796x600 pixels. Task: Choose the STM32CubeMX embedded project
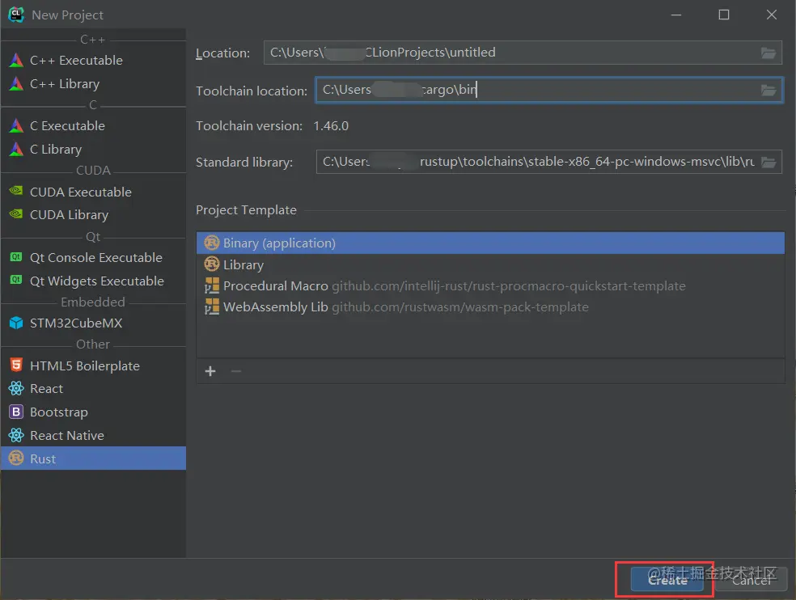(x=93, y=323)
